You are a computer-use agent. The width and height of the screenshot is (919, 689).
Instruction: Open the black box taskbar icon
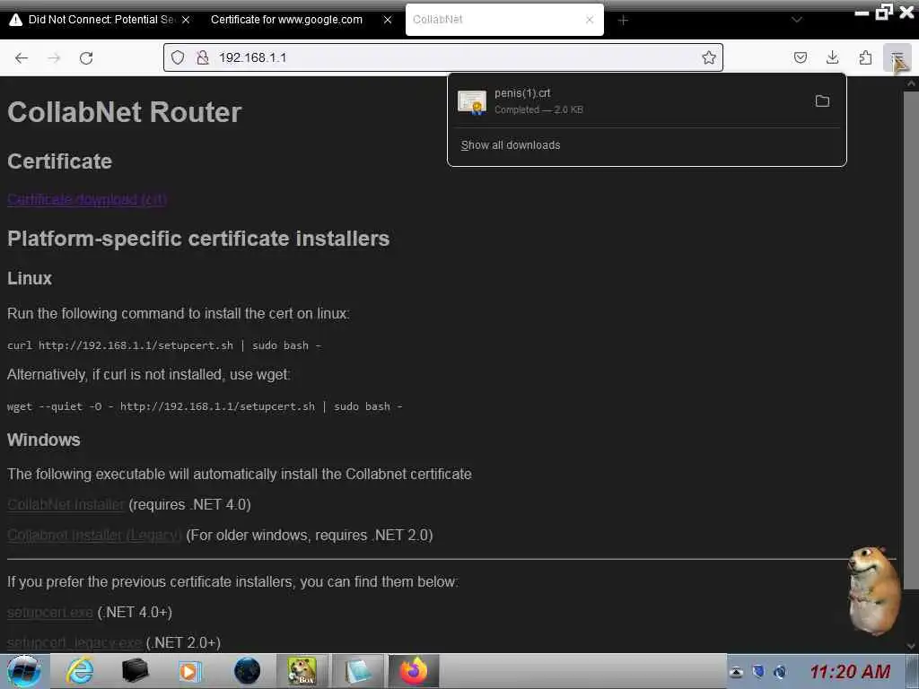[135, 671]
